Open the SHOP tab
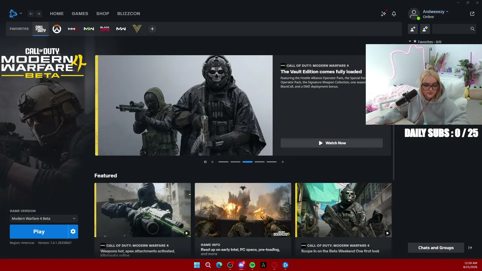The height and width of the screenshot is (271, 482). coord(102,14)
